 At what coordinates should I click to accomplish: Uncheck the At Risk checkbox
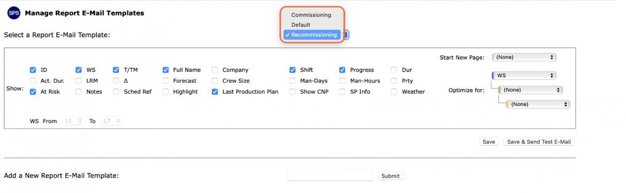click(x=33, y=92)
